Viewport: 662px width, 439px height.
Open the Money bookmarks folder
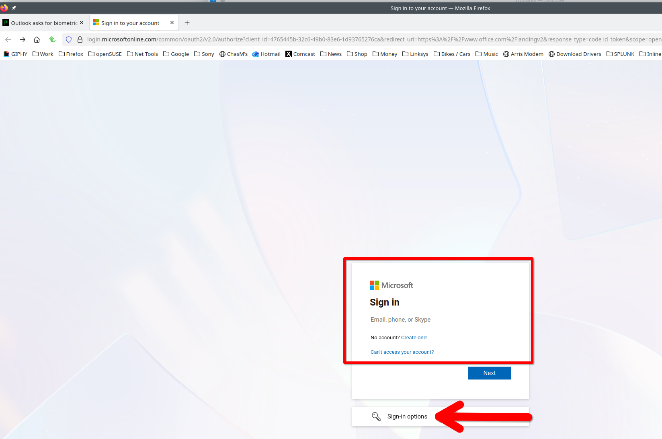pyautogui.click(x=385, y=54)
